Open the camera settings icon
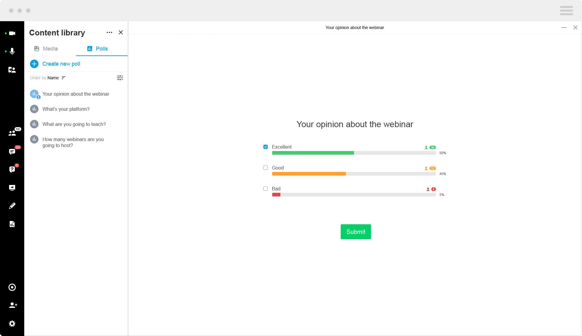This screenshot has height=336, width=582. tap(12, 33)
